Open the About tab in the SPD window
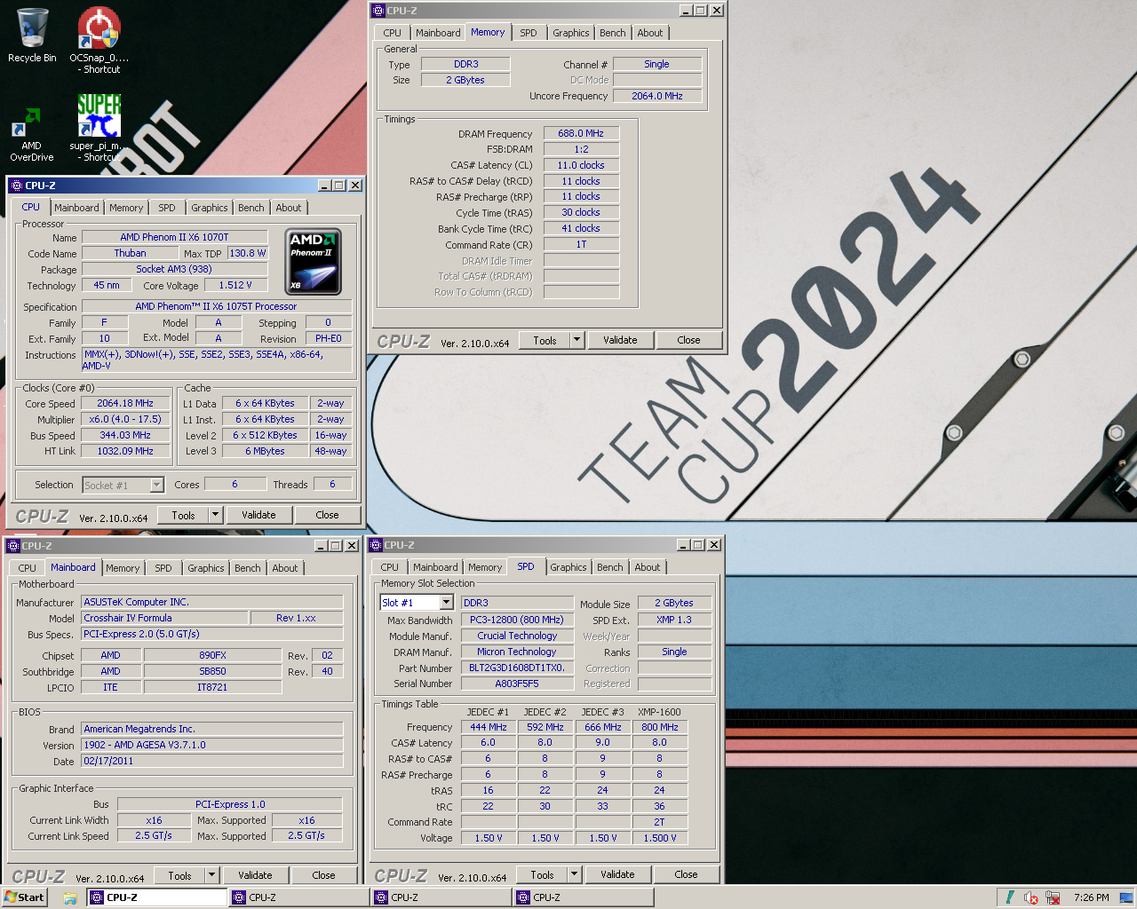The height and width of the screenshot is (909, 1137). pos(648,567)
